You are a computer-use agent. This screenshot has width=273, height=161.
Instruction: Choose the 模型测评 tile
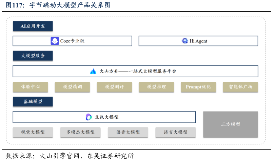(x=114, y=87)
